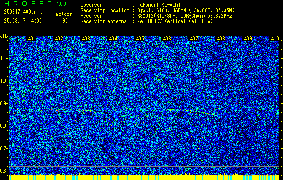Click the 0.8 kHz axis label
Viewport: 283px width, 180px height.
point(4,126)
